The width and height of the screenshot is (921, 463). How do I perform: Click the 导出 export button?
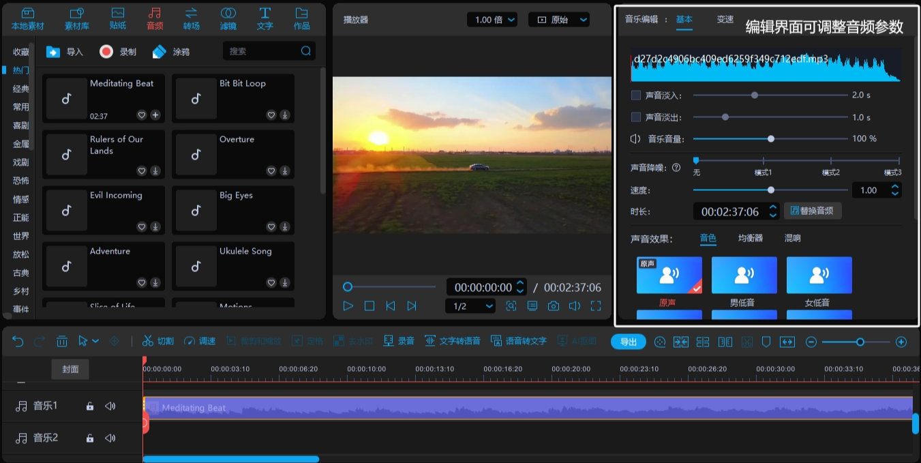[628, 341]
